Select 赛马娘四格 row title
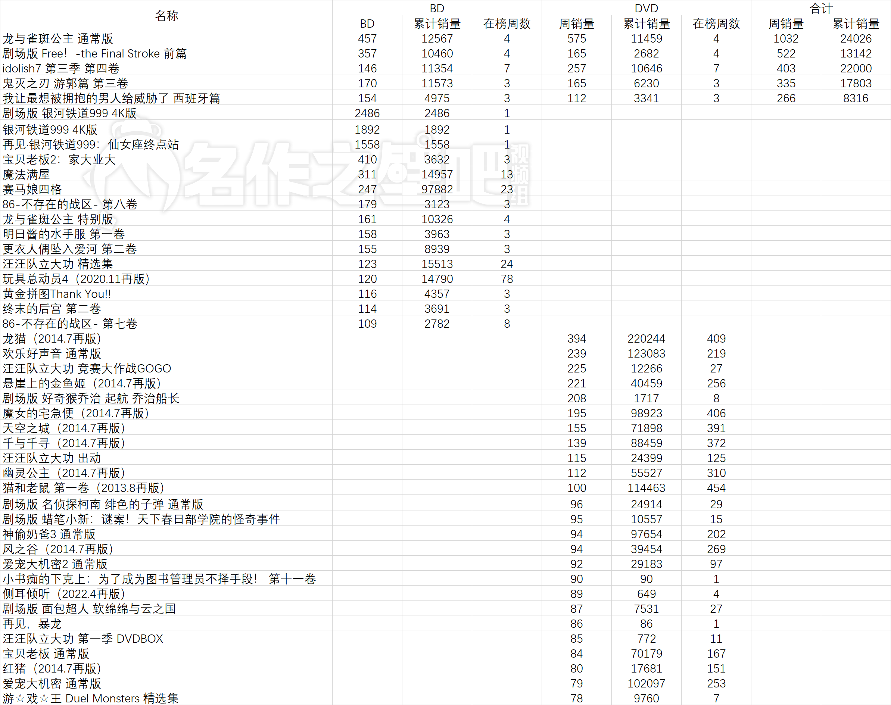The image size is (891, 705). pos(32,189)
